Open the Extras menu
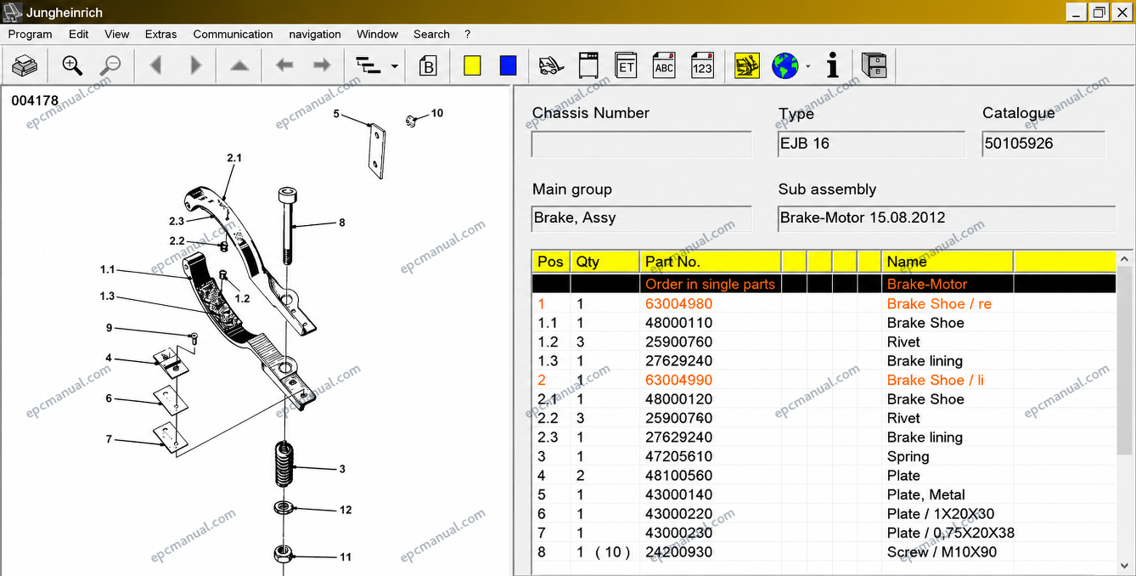The height and width of the screenshot is (576, 1136). [161, 34]
